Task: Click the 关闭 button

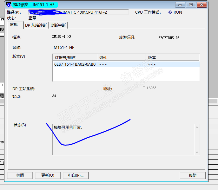Action: [20, 175]
